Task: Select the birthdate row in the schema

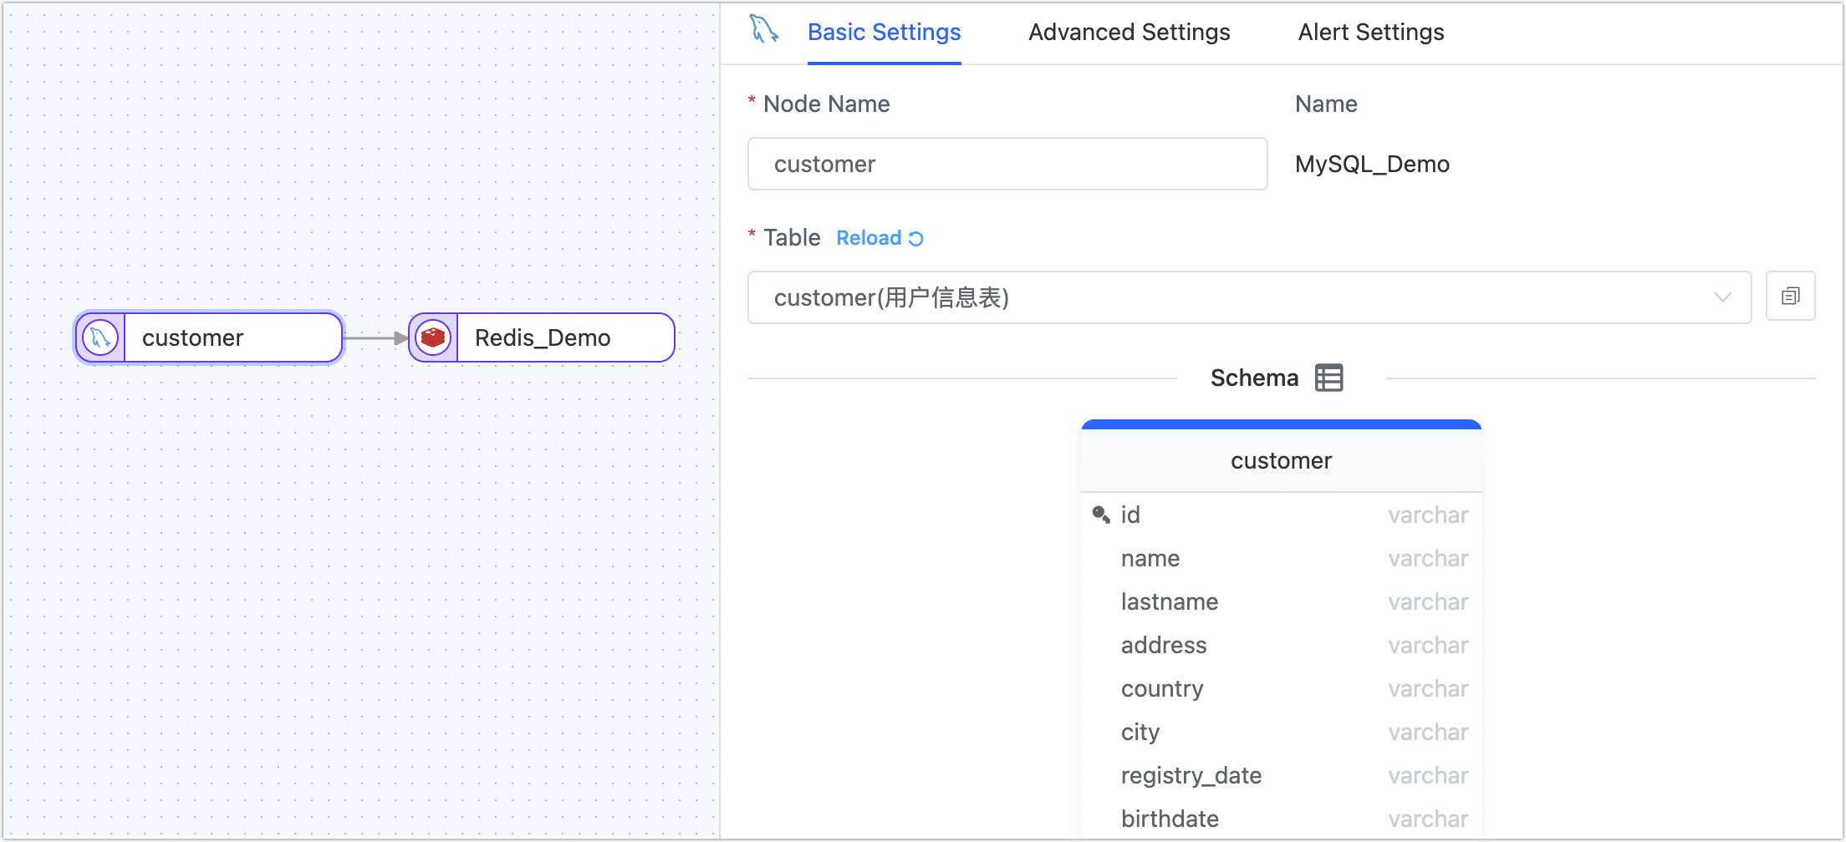Action: pos(1170,819)
